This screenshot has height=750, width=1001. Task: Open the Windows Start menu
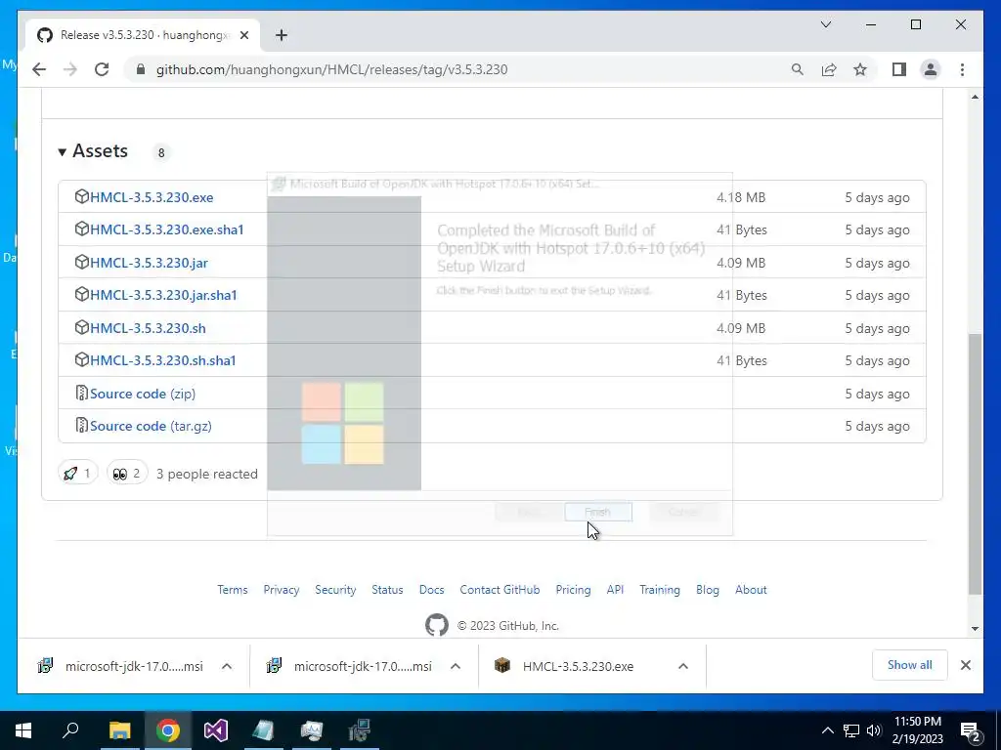23,730
